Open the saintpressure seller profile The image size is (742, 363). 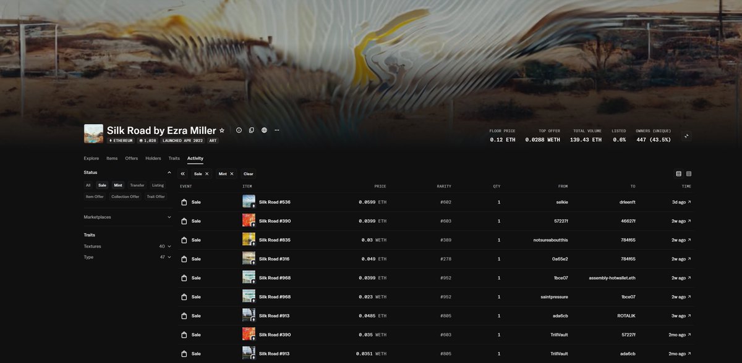click(554, 297)
